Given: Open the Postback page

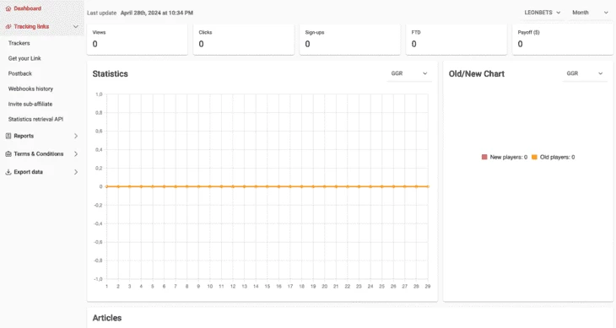Looking at the screenshot, I should (x=20, y=73).
